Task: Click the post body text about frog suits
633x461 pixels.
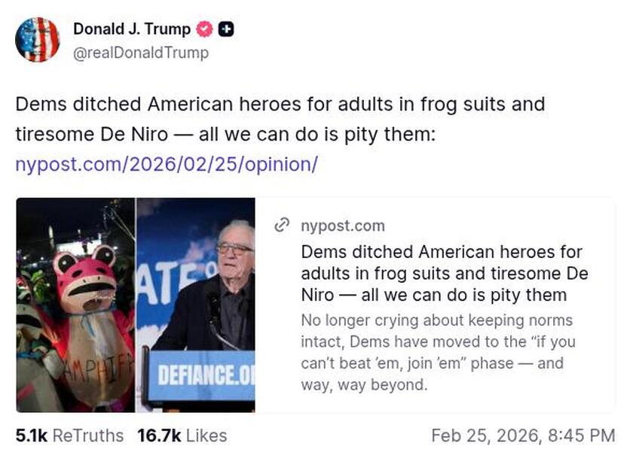Action: (x=279, y=119)
